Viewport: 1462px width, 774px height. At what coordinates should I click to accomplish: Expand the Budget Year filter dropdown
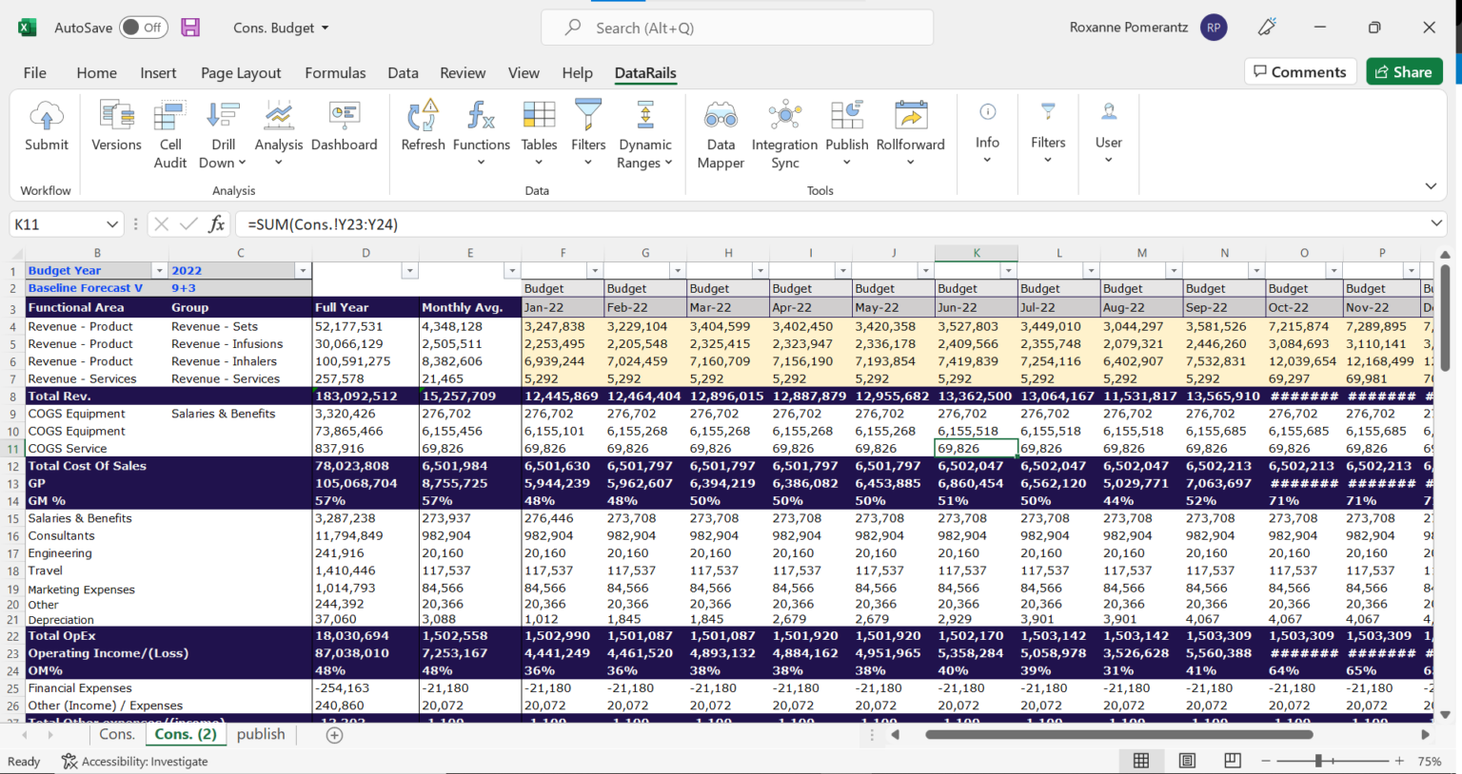pos(158,270)
